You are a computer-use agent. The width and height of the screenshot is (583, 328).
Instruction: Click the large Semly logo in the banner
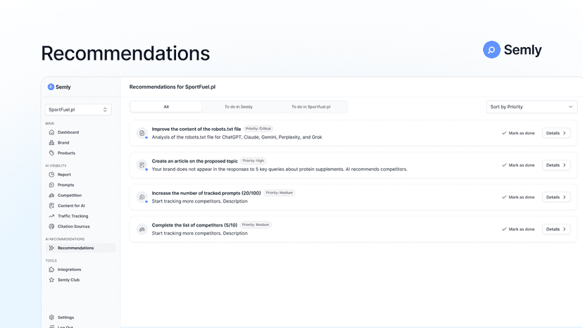tap(513, 50)
